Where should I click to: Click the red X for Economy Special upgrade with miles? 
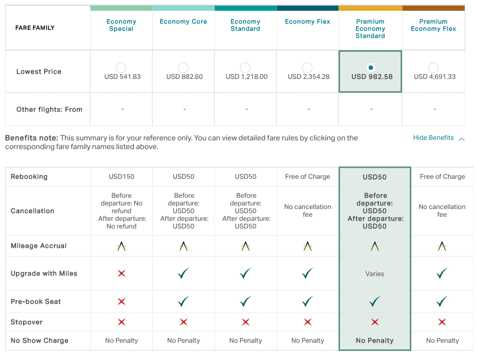point(122,274)
